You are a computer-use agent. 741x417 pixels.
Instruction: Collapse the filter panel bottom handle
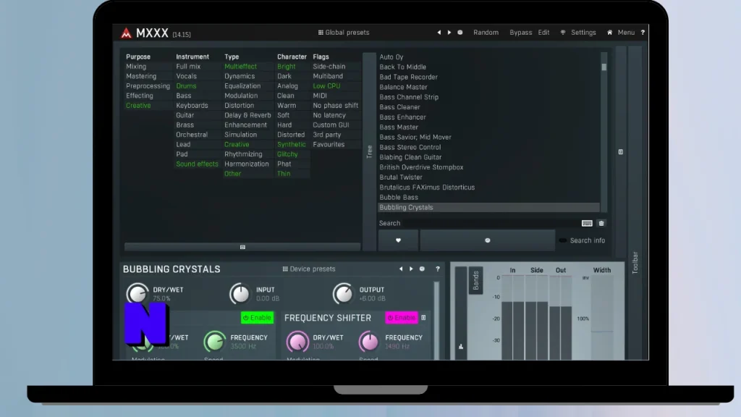(242, 247)
